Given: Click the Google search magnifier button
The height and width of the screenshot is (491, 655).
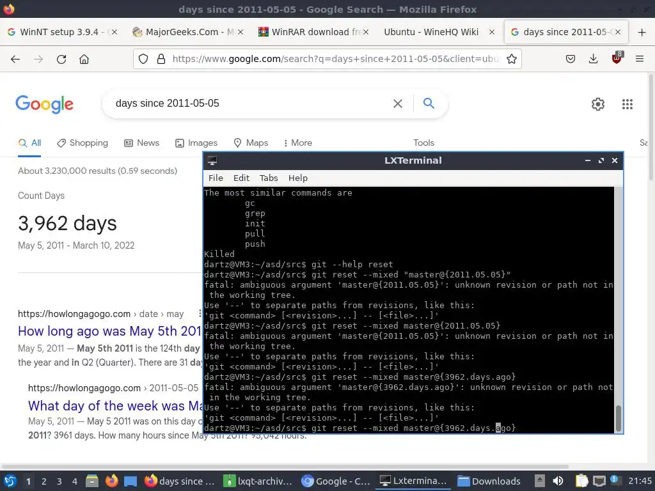Looking at the screenshot, I should click(x=429, y=103).
